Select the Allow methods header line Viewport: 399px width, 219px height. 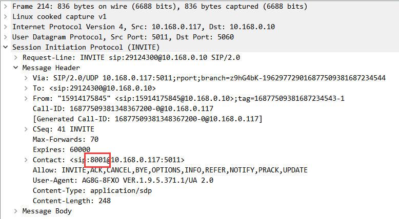pyautogui.click(x=170, y=170)
